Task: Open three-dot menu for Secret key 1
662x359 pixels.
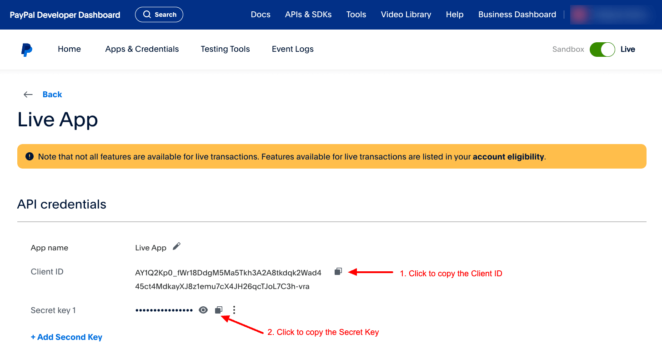Action: pos(234,310)
